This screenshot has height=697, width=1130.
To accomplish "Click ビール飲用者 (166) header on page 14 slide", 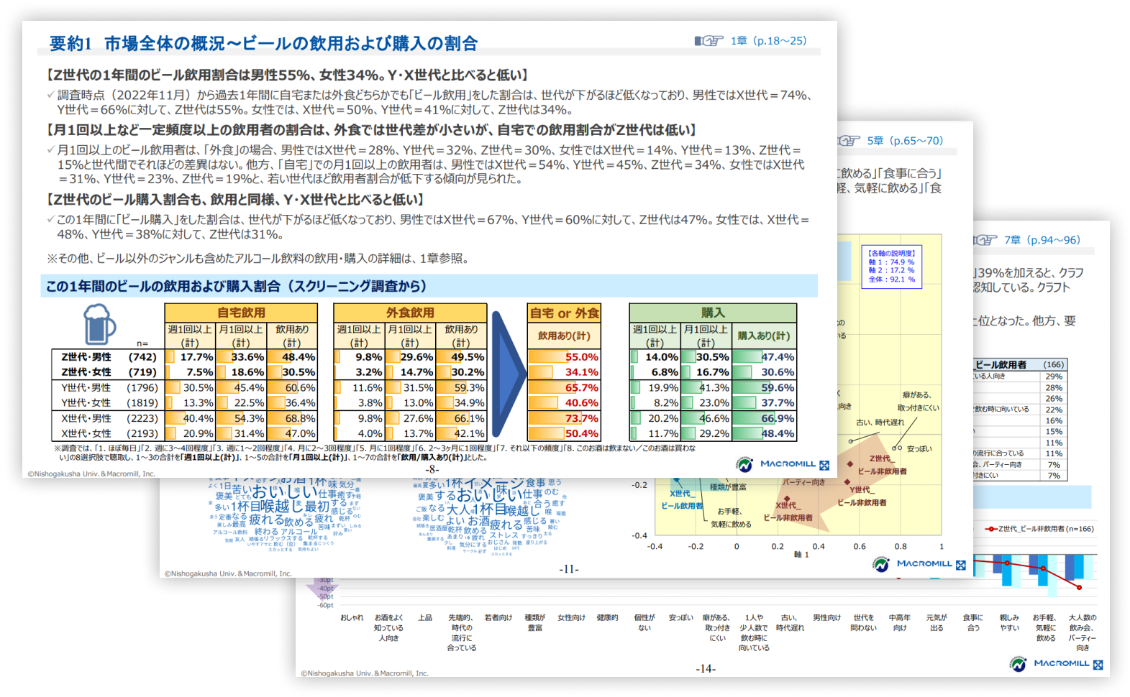I will click(x=1019, y=365).
